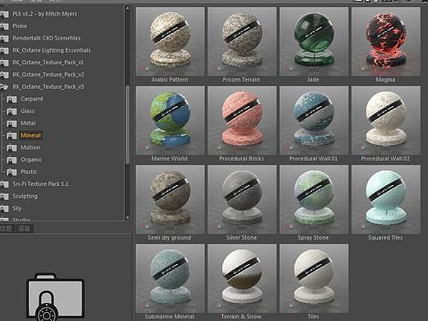
Task: Click the Prime library icon
Action: click(x=4, y=26)
